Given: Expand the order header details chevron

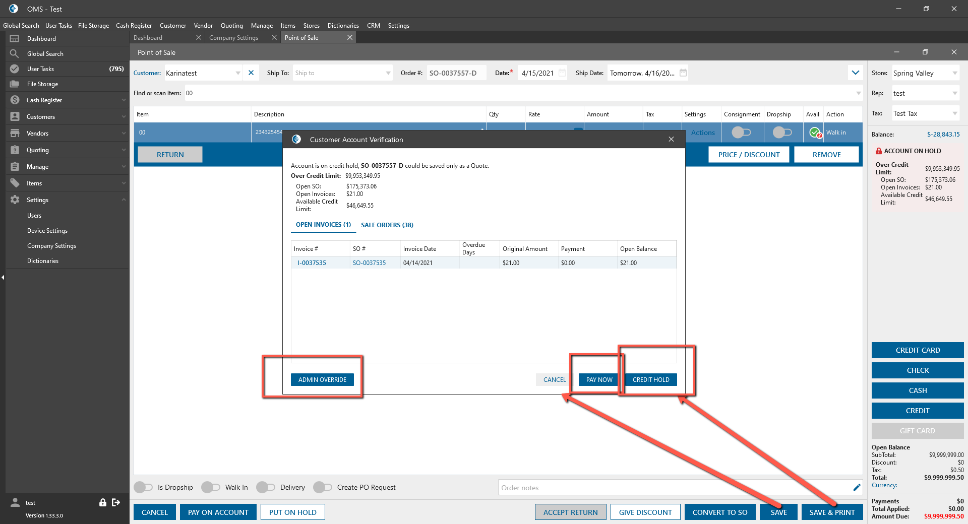Looking at the screenshot, I should coord(856,73).
